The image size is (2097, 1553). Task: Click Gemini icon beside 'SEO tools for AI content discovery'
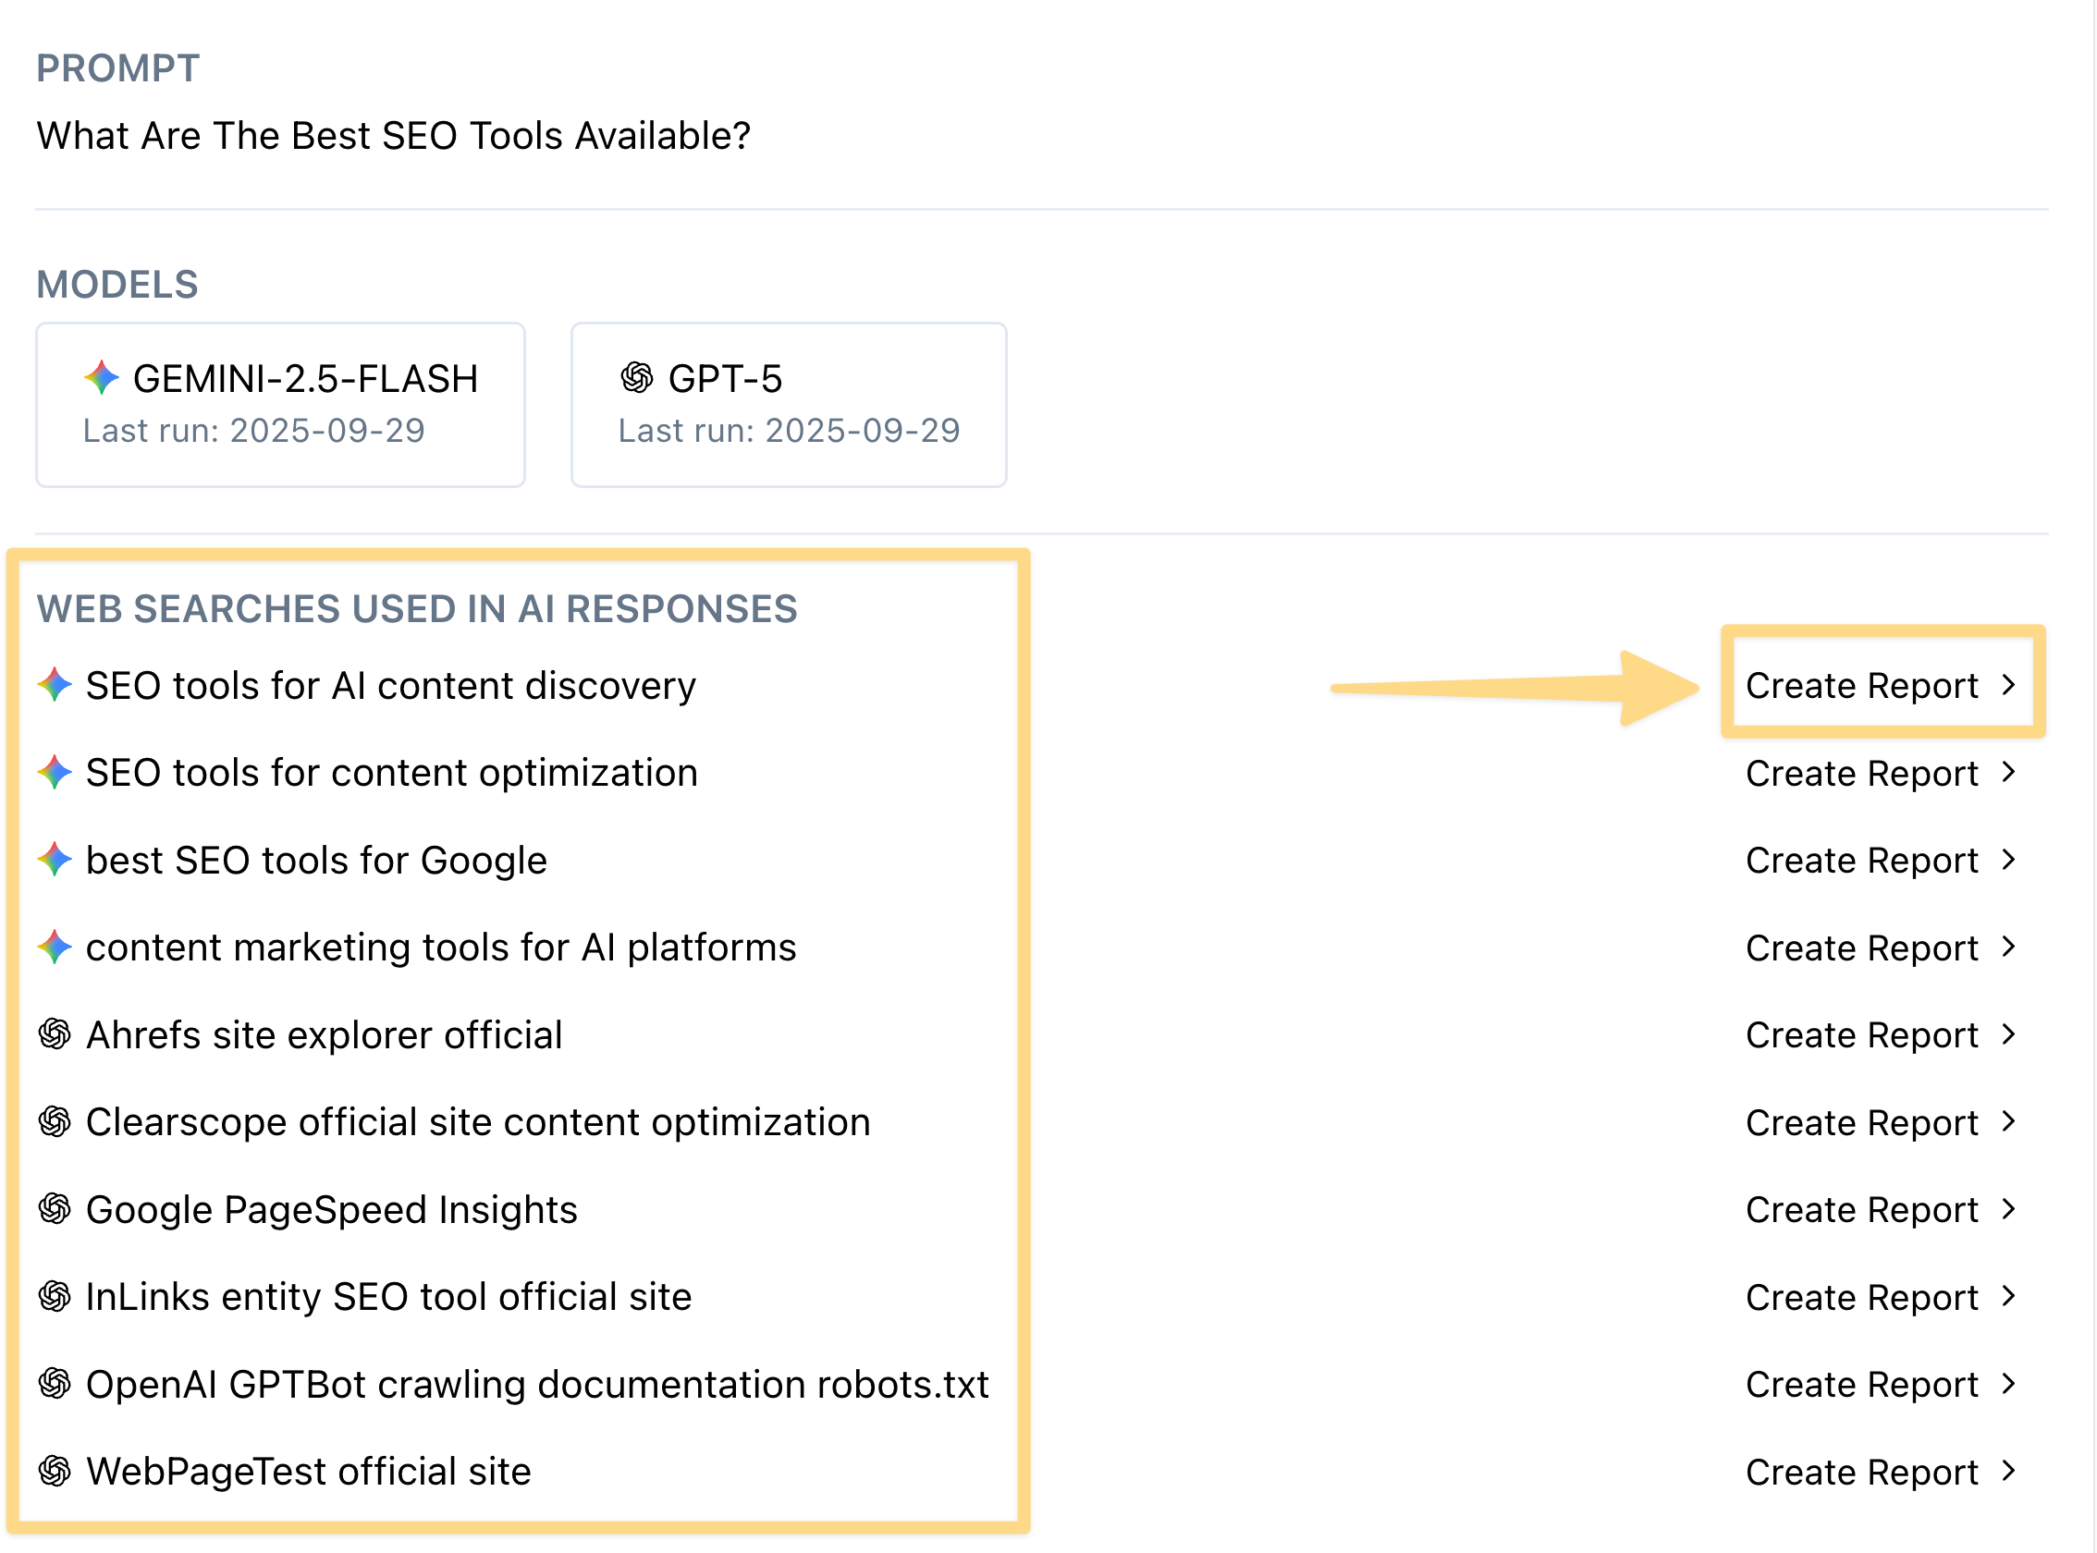[55, 684]
